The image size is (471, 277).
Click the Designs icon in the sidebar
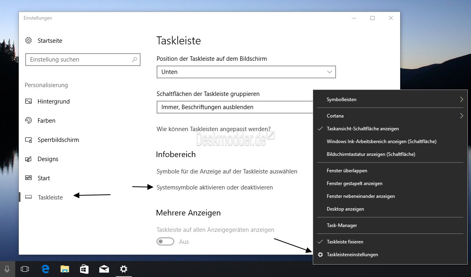coord(28,159)
